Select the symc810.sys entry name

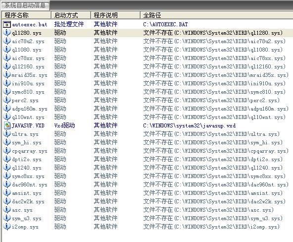[28, 92]
